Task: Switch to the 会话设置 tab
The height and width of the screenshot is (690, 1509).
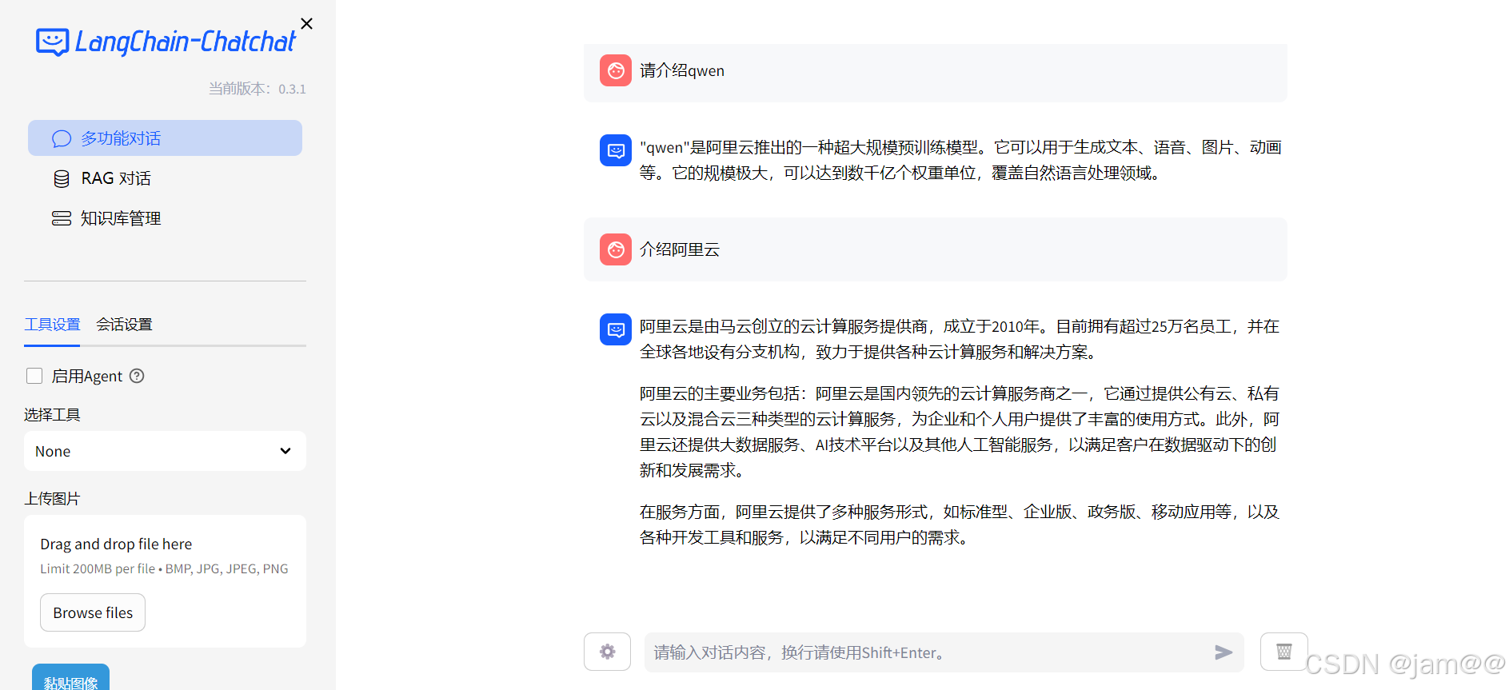Action: click(124, 325)
